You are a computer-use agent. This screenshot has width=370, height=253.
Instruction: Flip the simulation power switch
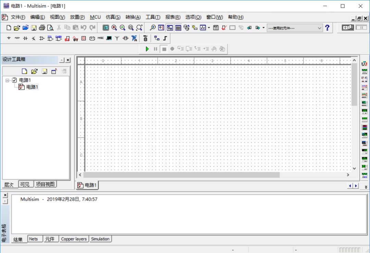348,27
